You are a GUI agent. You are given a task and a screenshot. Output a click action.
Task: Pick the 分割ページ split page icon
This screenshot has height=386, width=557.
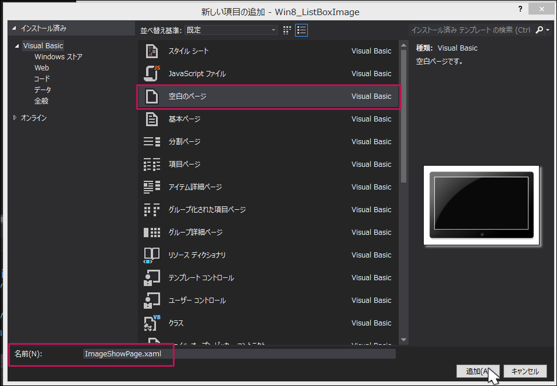click(x=152, y=142)
